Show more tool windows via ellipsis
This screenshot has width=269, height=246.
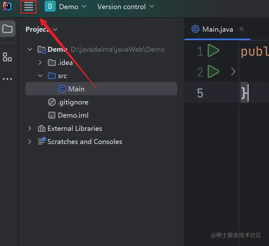(x=7, y=79)
